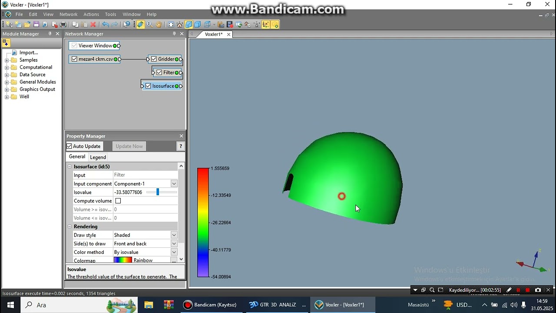The width and height of the screenshot is (556, 313).
Task: Open the Tools menu
Action: [111, 14]
